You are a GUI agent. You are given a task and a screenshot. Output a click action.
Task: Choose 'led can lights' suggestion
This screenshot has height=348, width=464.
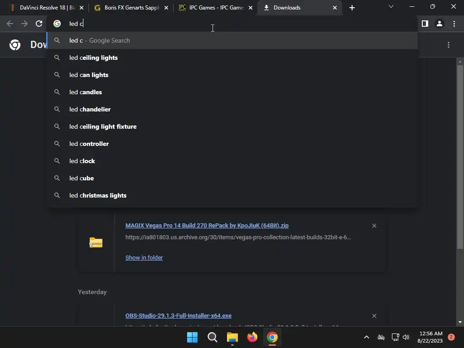coord(232,75)
